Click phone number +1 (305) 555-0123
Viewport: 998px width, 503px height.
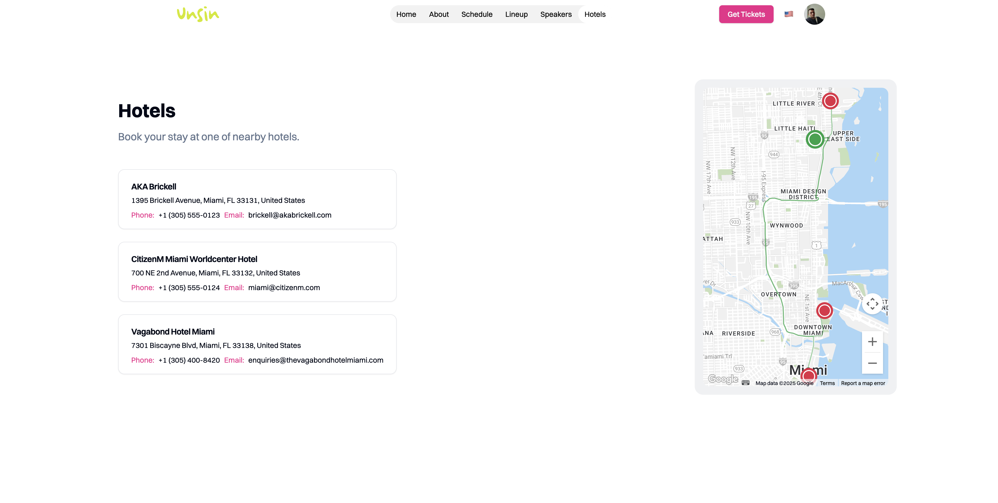[x=189, y=215]
